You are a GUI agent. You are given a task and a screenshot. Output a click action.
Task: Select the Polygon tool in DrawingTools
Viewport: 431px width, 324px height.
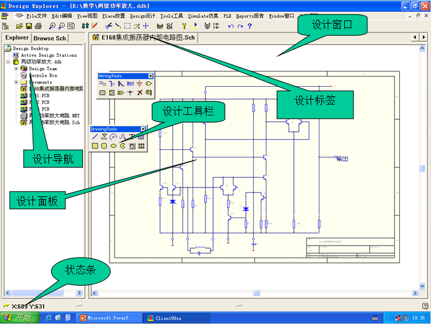click(x=104, y=136)
